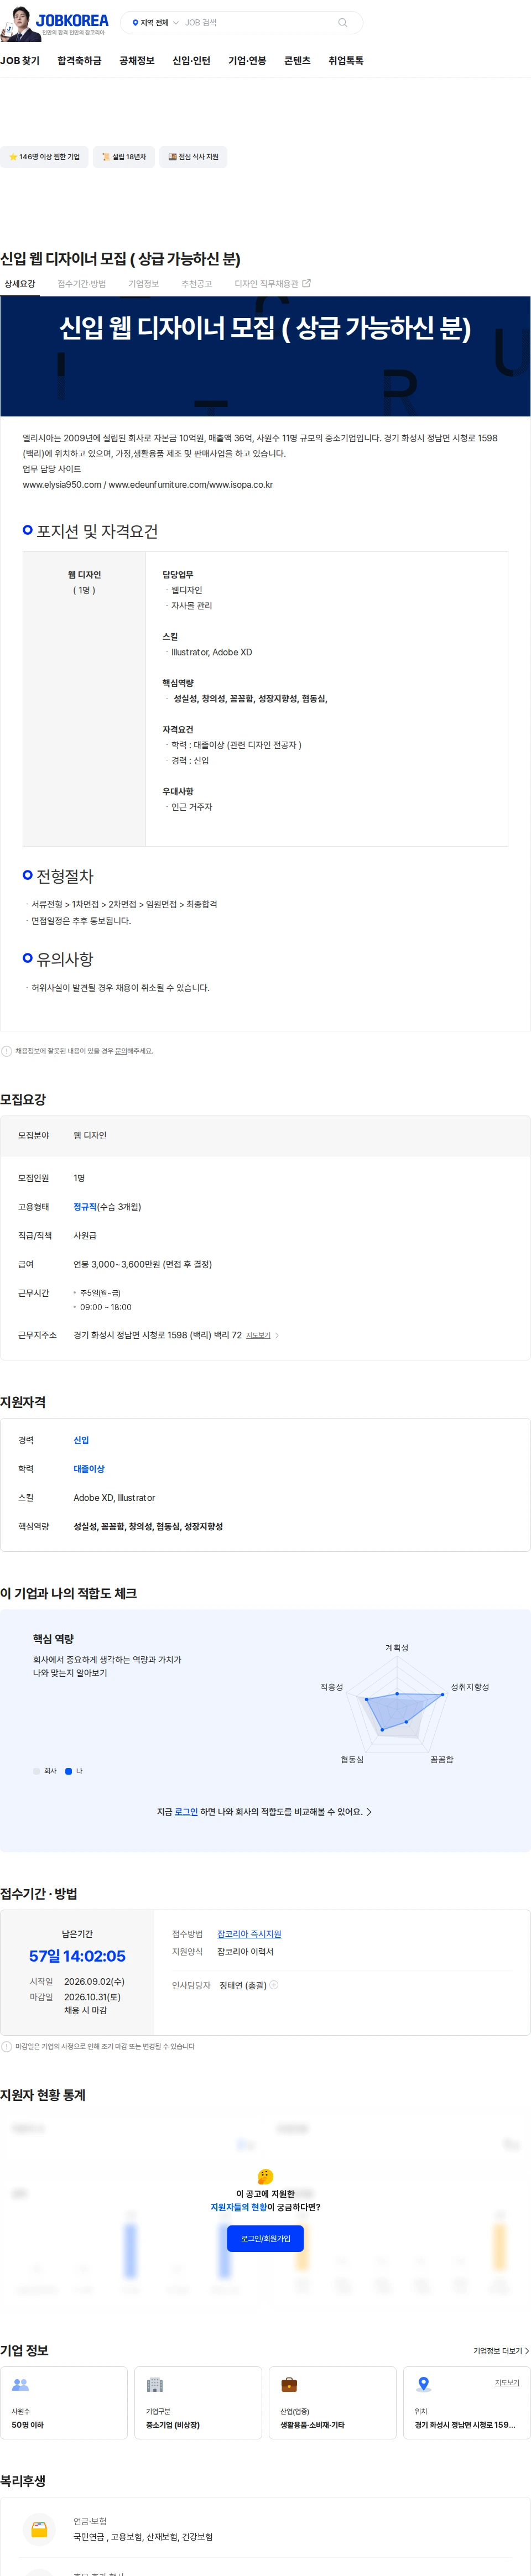Click the 로그인 link in 적합도 체크

(x=186, y=1811)
